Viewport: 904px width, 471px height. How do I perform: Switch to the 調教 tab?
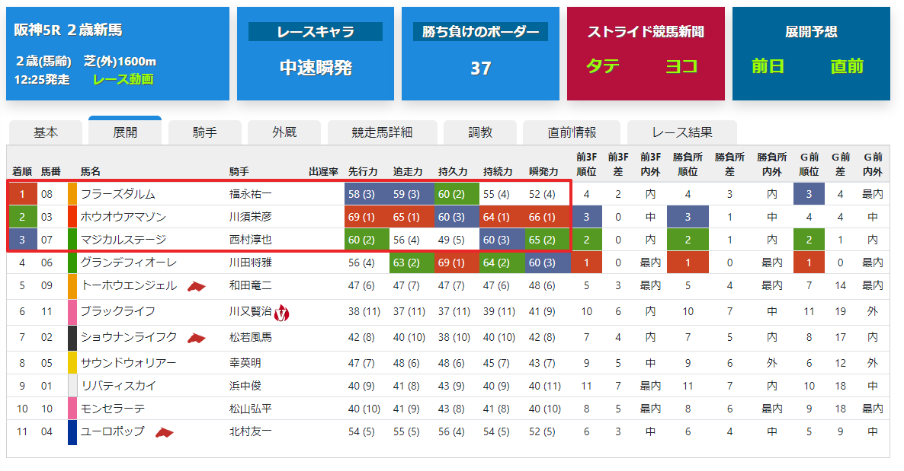point(480,132)
